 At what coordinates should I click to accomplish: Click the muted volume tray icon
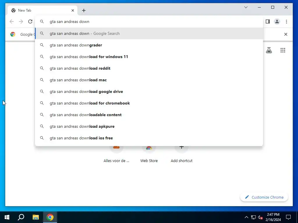pyautogui.click(x=260, y=217)
